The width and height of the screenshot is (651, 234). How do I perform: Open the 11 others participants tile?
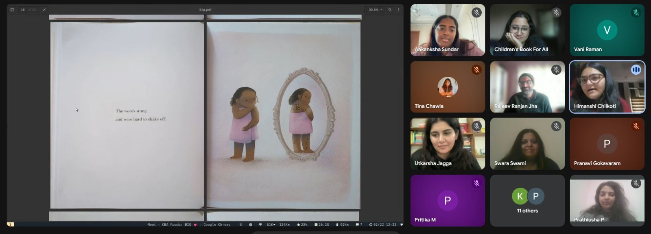click(527, 201)
